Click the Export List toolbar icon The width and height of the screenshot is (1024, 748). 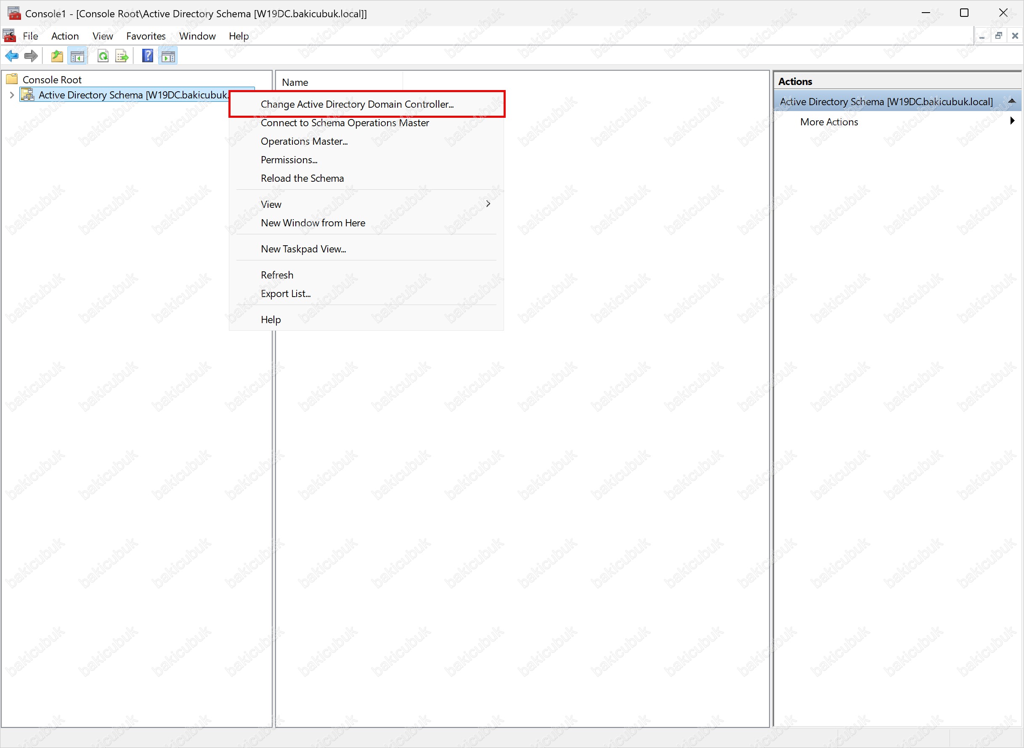point(122,56)
